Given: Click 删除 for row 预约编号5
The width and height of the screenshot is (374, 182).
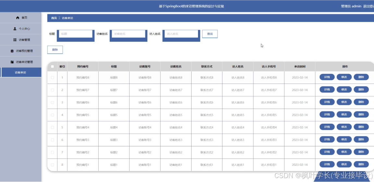Looking at the screenshot, I should point(361,114).
